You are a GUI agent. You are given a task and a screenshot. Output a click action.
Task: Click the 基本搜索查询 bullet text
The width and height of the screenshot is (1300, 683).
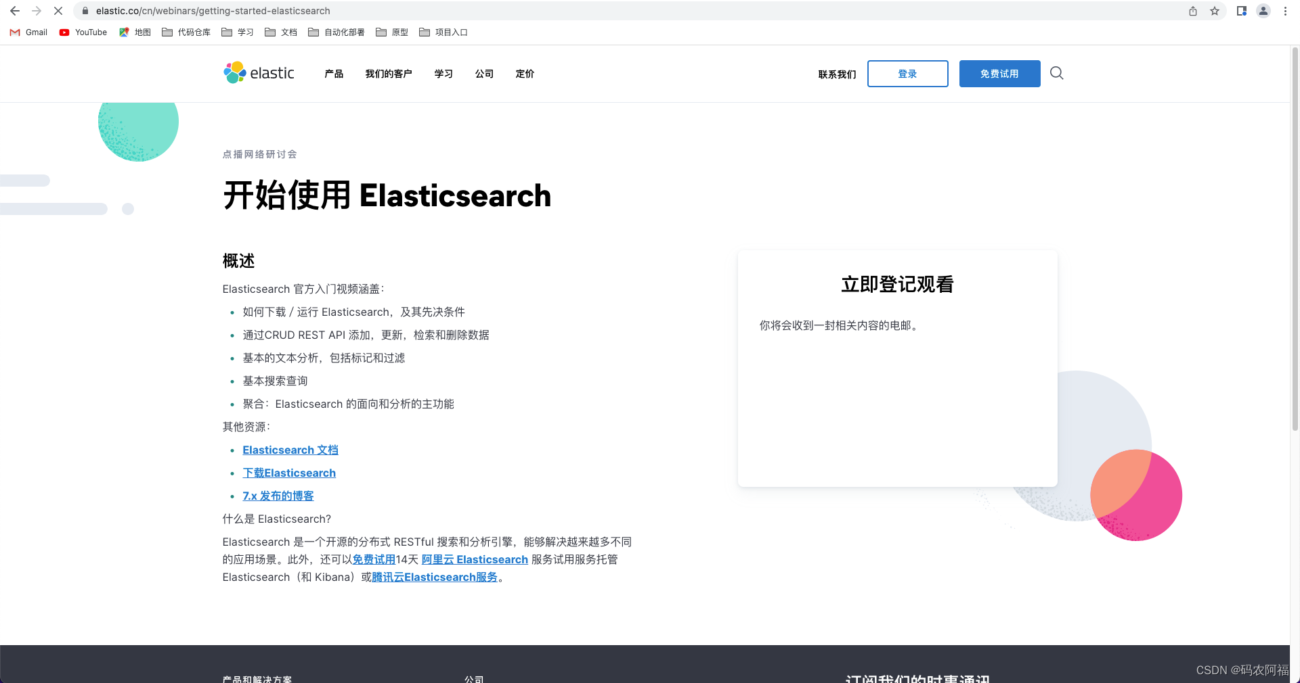(x=275, y=381)
